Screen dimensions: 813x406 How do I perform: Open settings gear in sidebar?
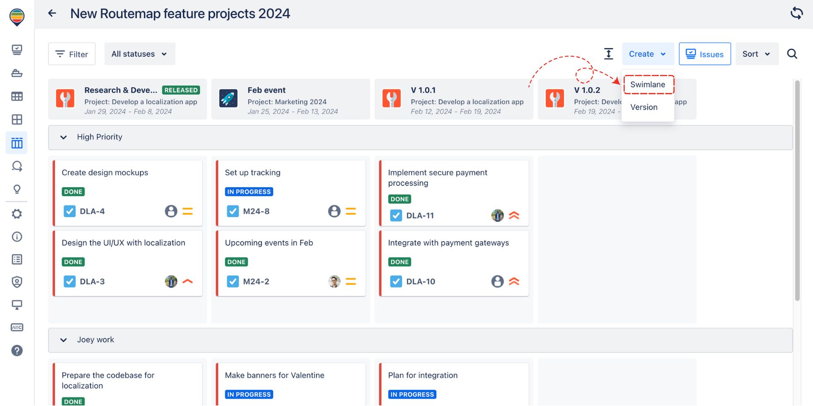(17, 213)
